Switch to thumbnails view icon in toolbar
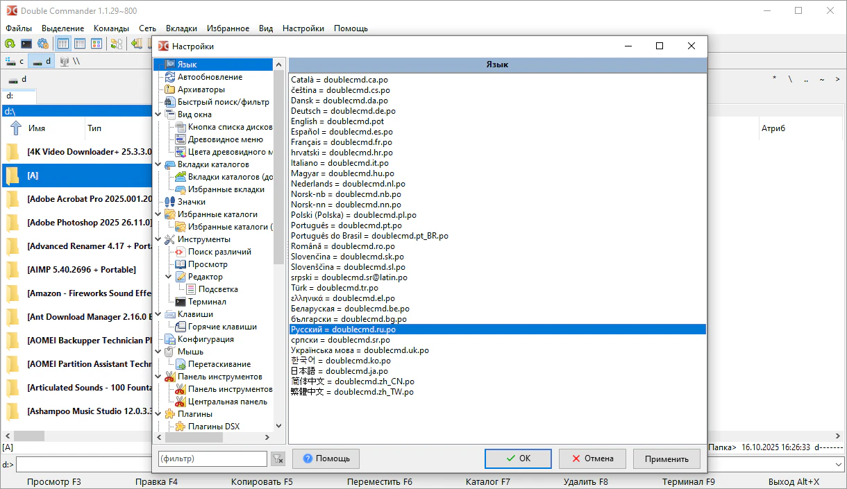 [x=97, y=44]
